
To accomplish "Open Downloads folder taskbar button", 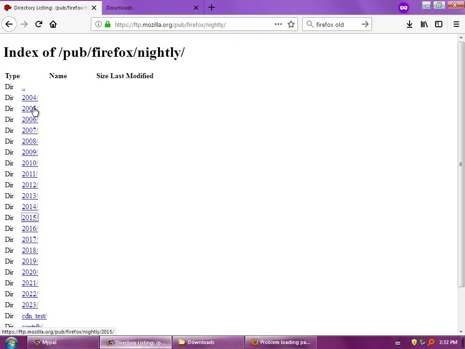I will coord(208,343).
